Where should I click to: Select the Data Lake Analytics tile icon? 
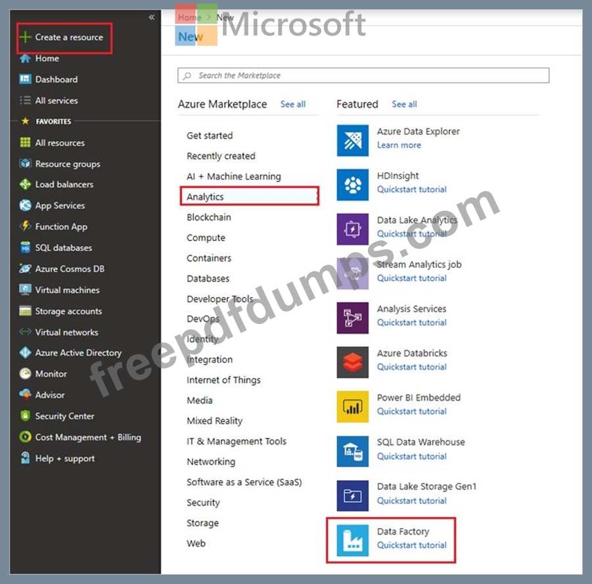tap(353, 229)
